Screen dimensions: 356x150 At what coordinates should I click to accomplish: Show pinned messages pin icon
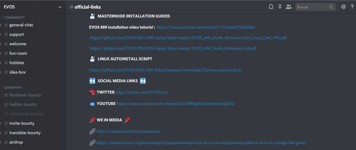pyautogui.click(x=280, y=7)
